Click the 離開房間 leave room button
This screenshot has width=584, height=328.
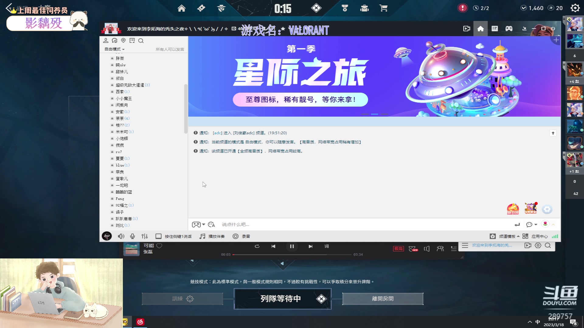383,299
